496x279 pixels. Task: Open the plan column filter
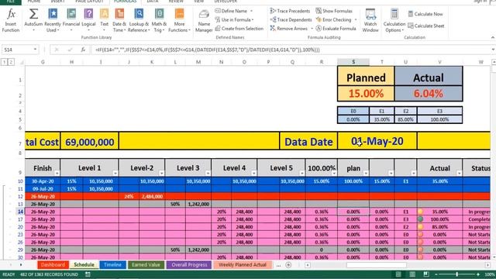[366, 173]
